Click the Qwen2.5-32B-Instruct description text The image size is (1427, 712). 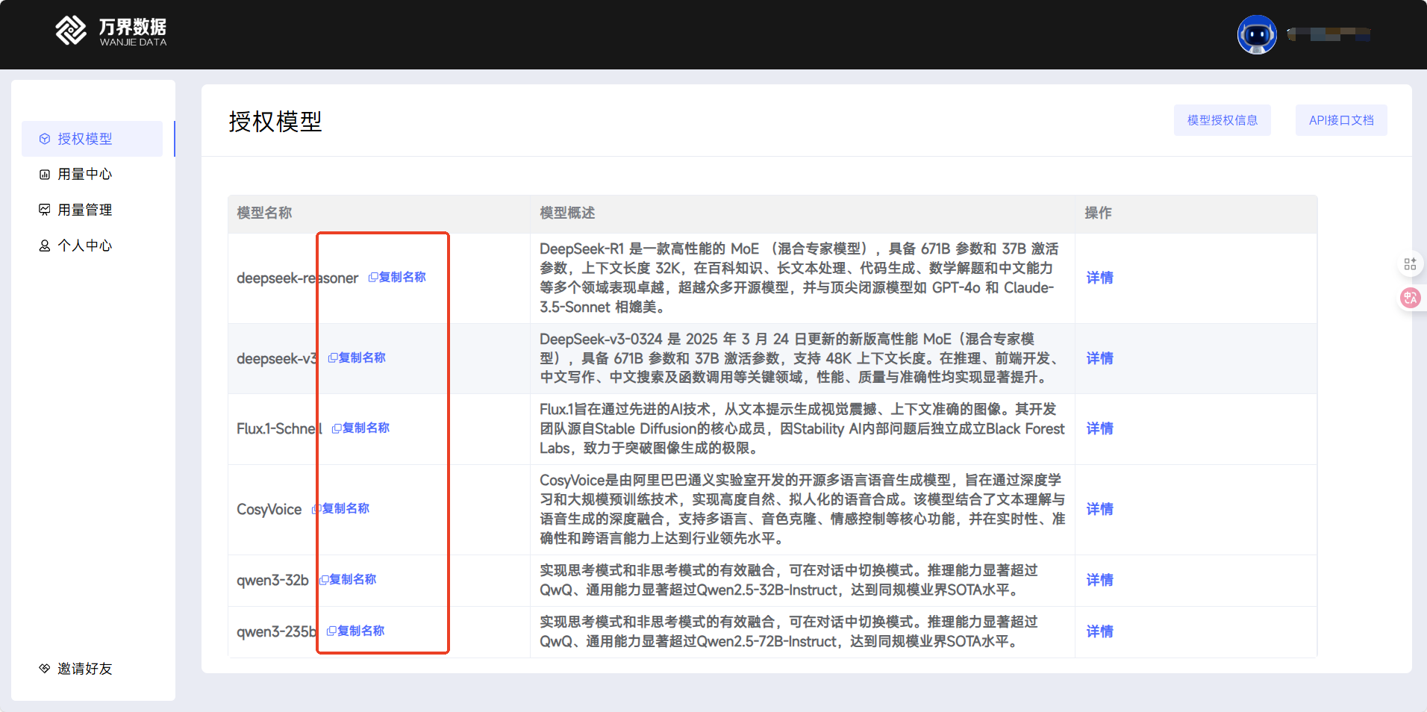(789, 580)
